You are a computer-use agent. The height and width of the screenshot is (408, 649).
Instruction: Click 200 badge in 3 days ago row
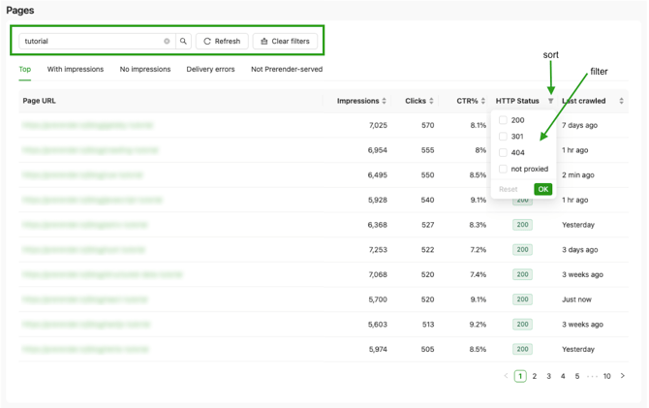(522, 249)
